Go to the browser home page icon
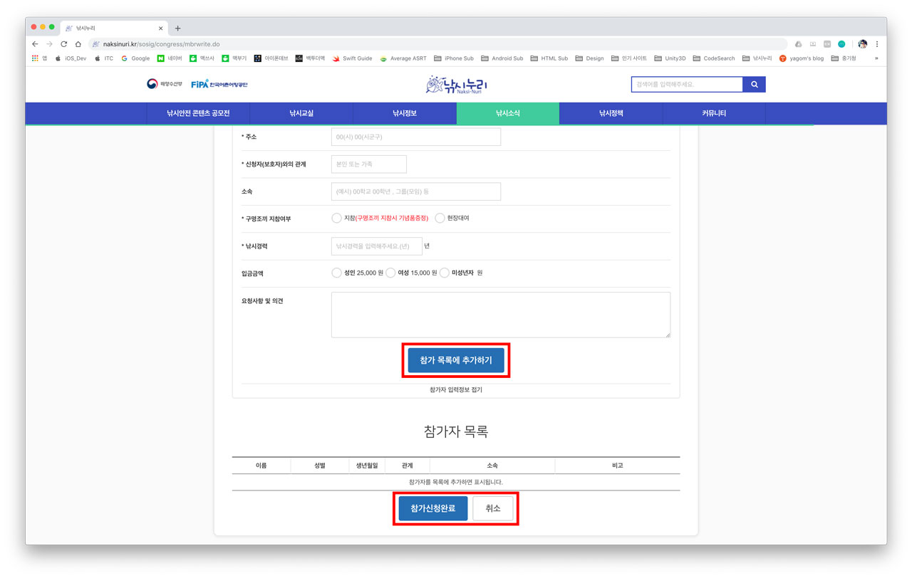912x578 pixels. pyautogui.click(x=78, y=44)
